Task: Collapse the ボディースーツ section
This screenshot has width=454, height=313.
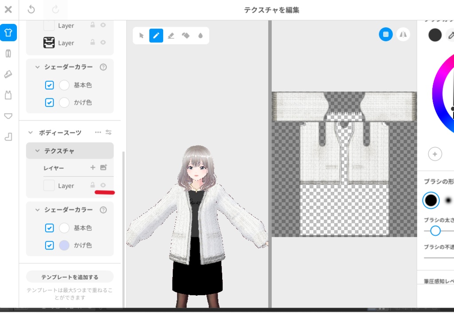Action: coord(31,132)
